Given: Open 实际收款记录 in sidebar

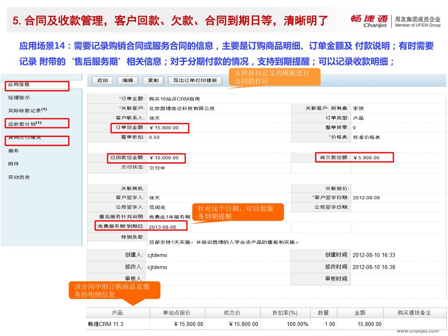Looking at the screenshot, I should coord(28,110).
